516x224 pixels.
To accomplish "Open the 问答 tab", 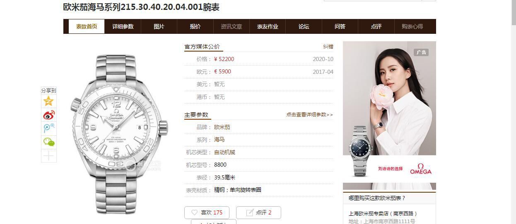I will click(x=340, y=26).
